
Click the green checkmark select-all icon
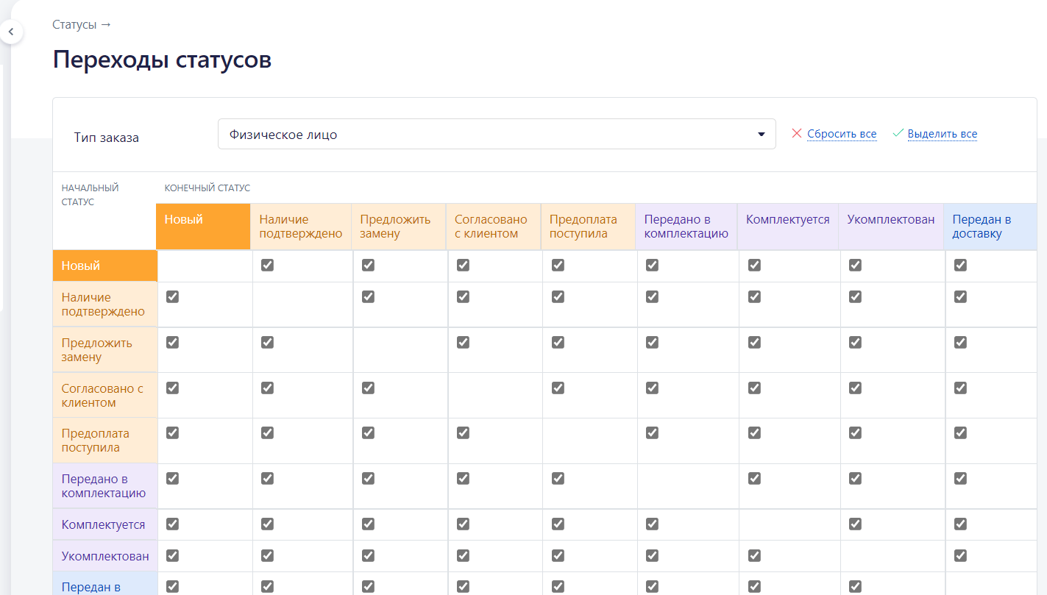(x=898, y=133)
